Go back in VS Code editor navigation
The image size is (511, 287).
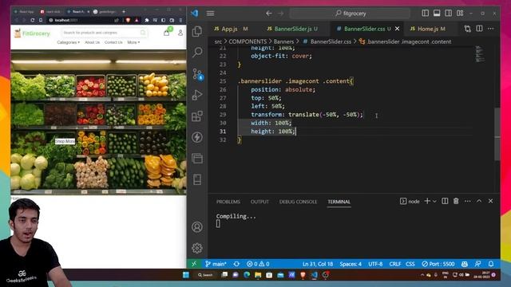tap(269, 14)
